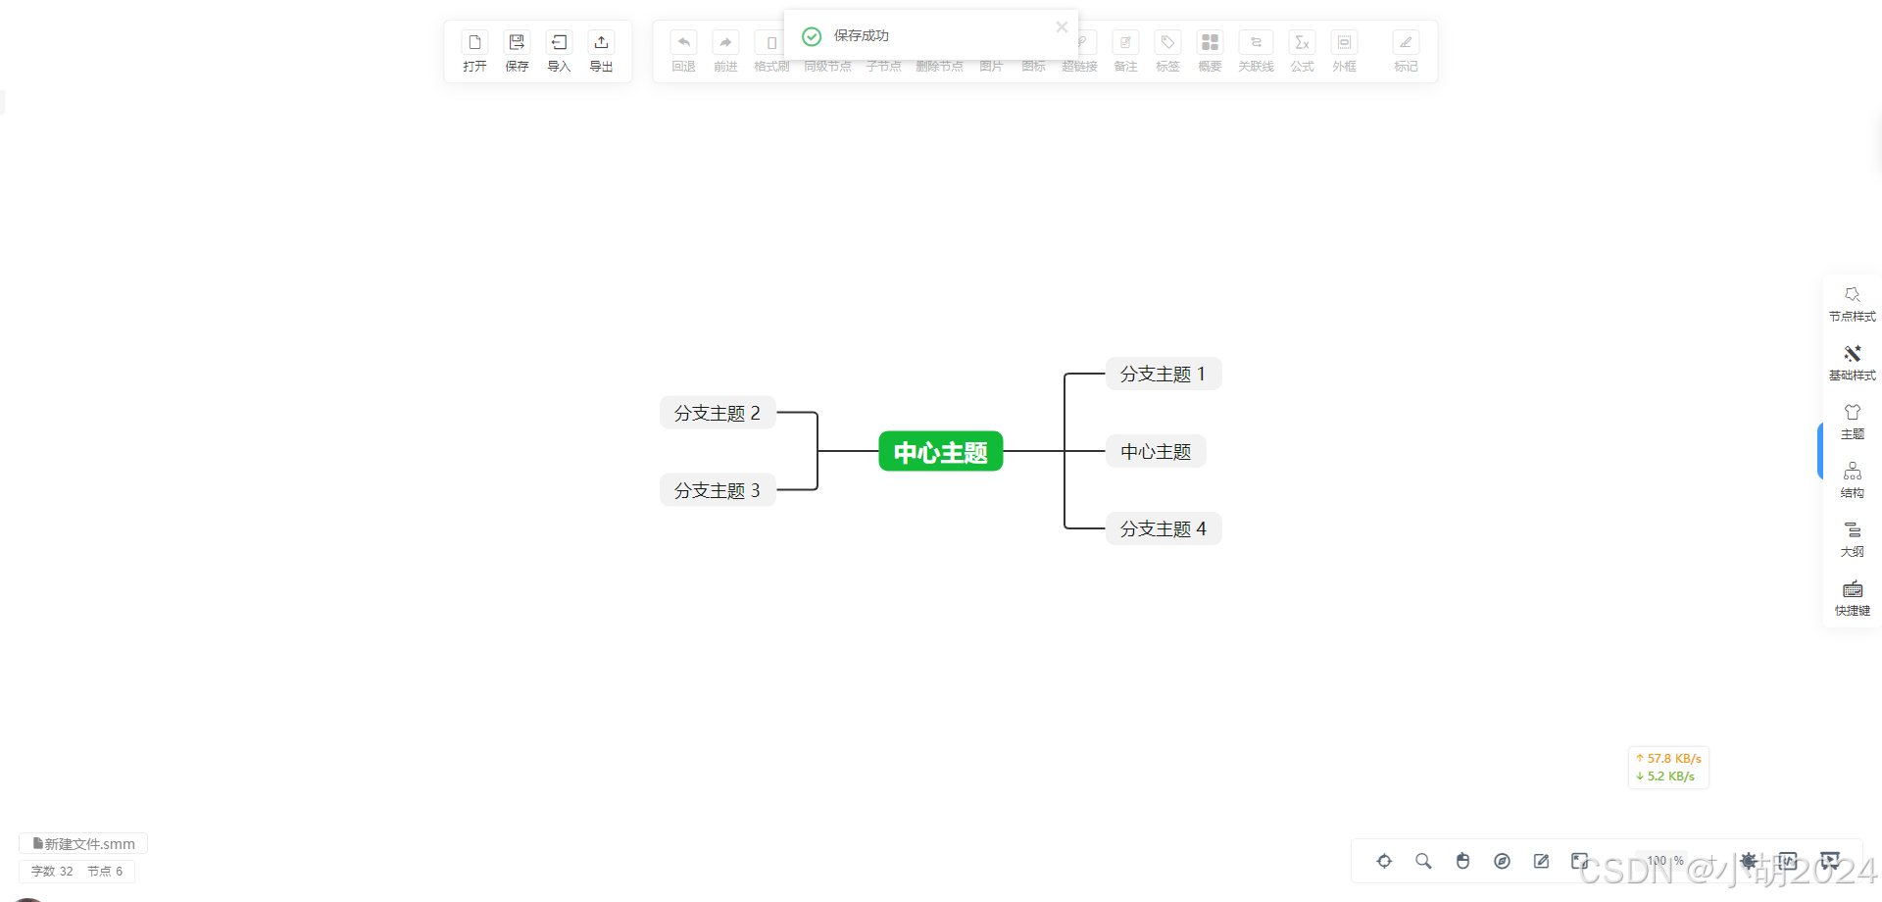Activate the 格式刷 format painter tool
The width and height of the screenshot is (1882, 902).
coord(770,51)
